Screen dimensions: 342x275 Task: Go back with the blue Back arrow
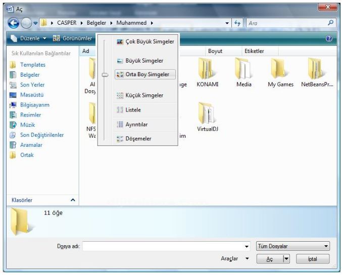point(13,23)
